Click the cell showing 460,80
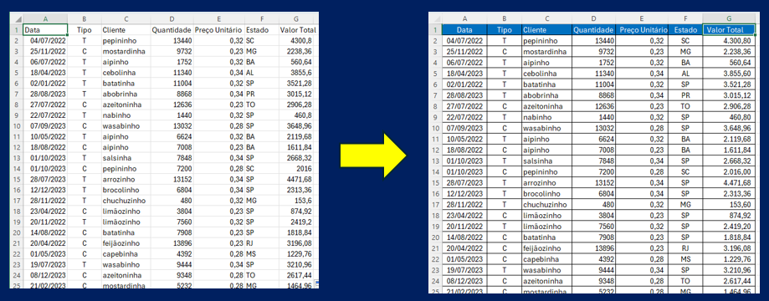The height and width of the screenshot is (301, 769). (x=730, y=117)
